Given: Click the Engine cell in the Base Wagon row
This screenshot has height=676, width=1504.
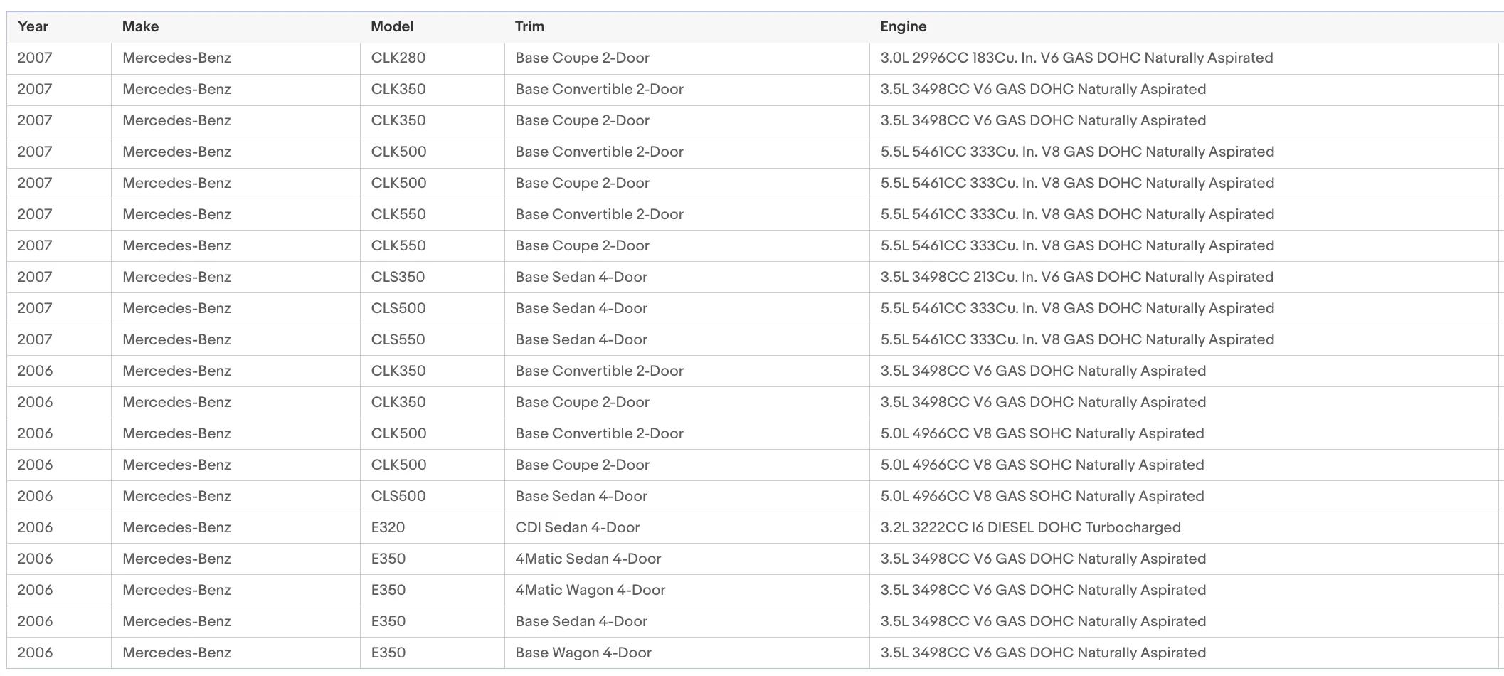Looking at the screenshot, I should pos(1184,653).
